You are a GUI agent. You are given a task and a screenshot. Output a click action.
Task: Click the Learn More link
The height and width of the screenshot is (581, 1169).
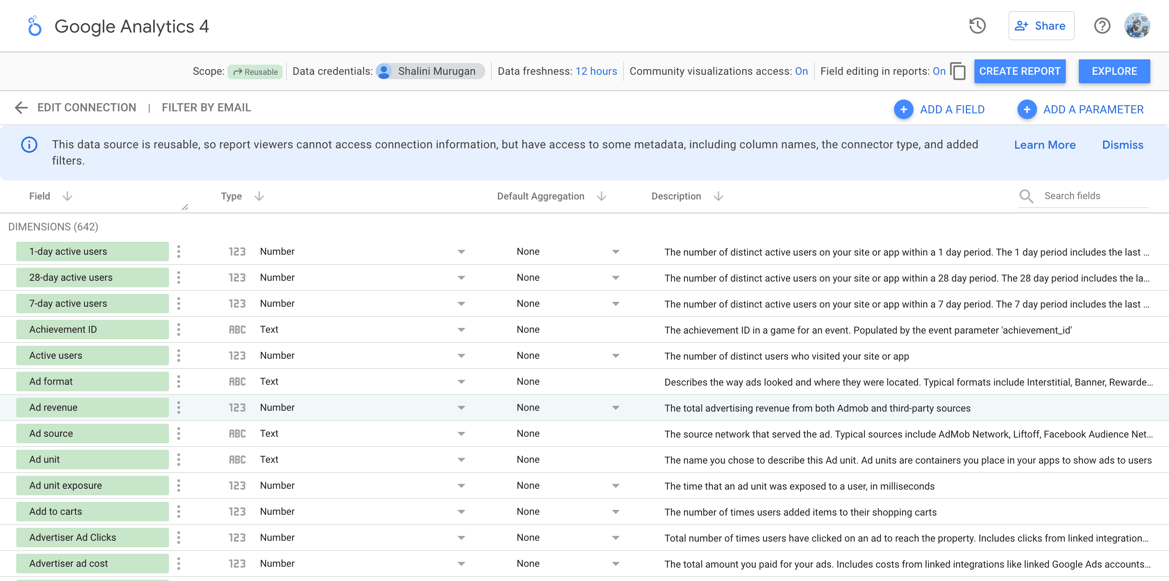1044,145
